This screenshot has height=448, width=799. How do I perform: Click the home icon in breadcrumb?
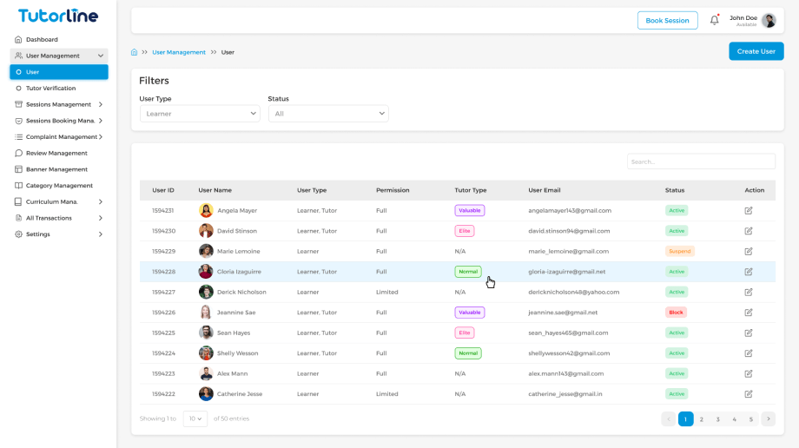pyautogui.click(x=134, y=52)
